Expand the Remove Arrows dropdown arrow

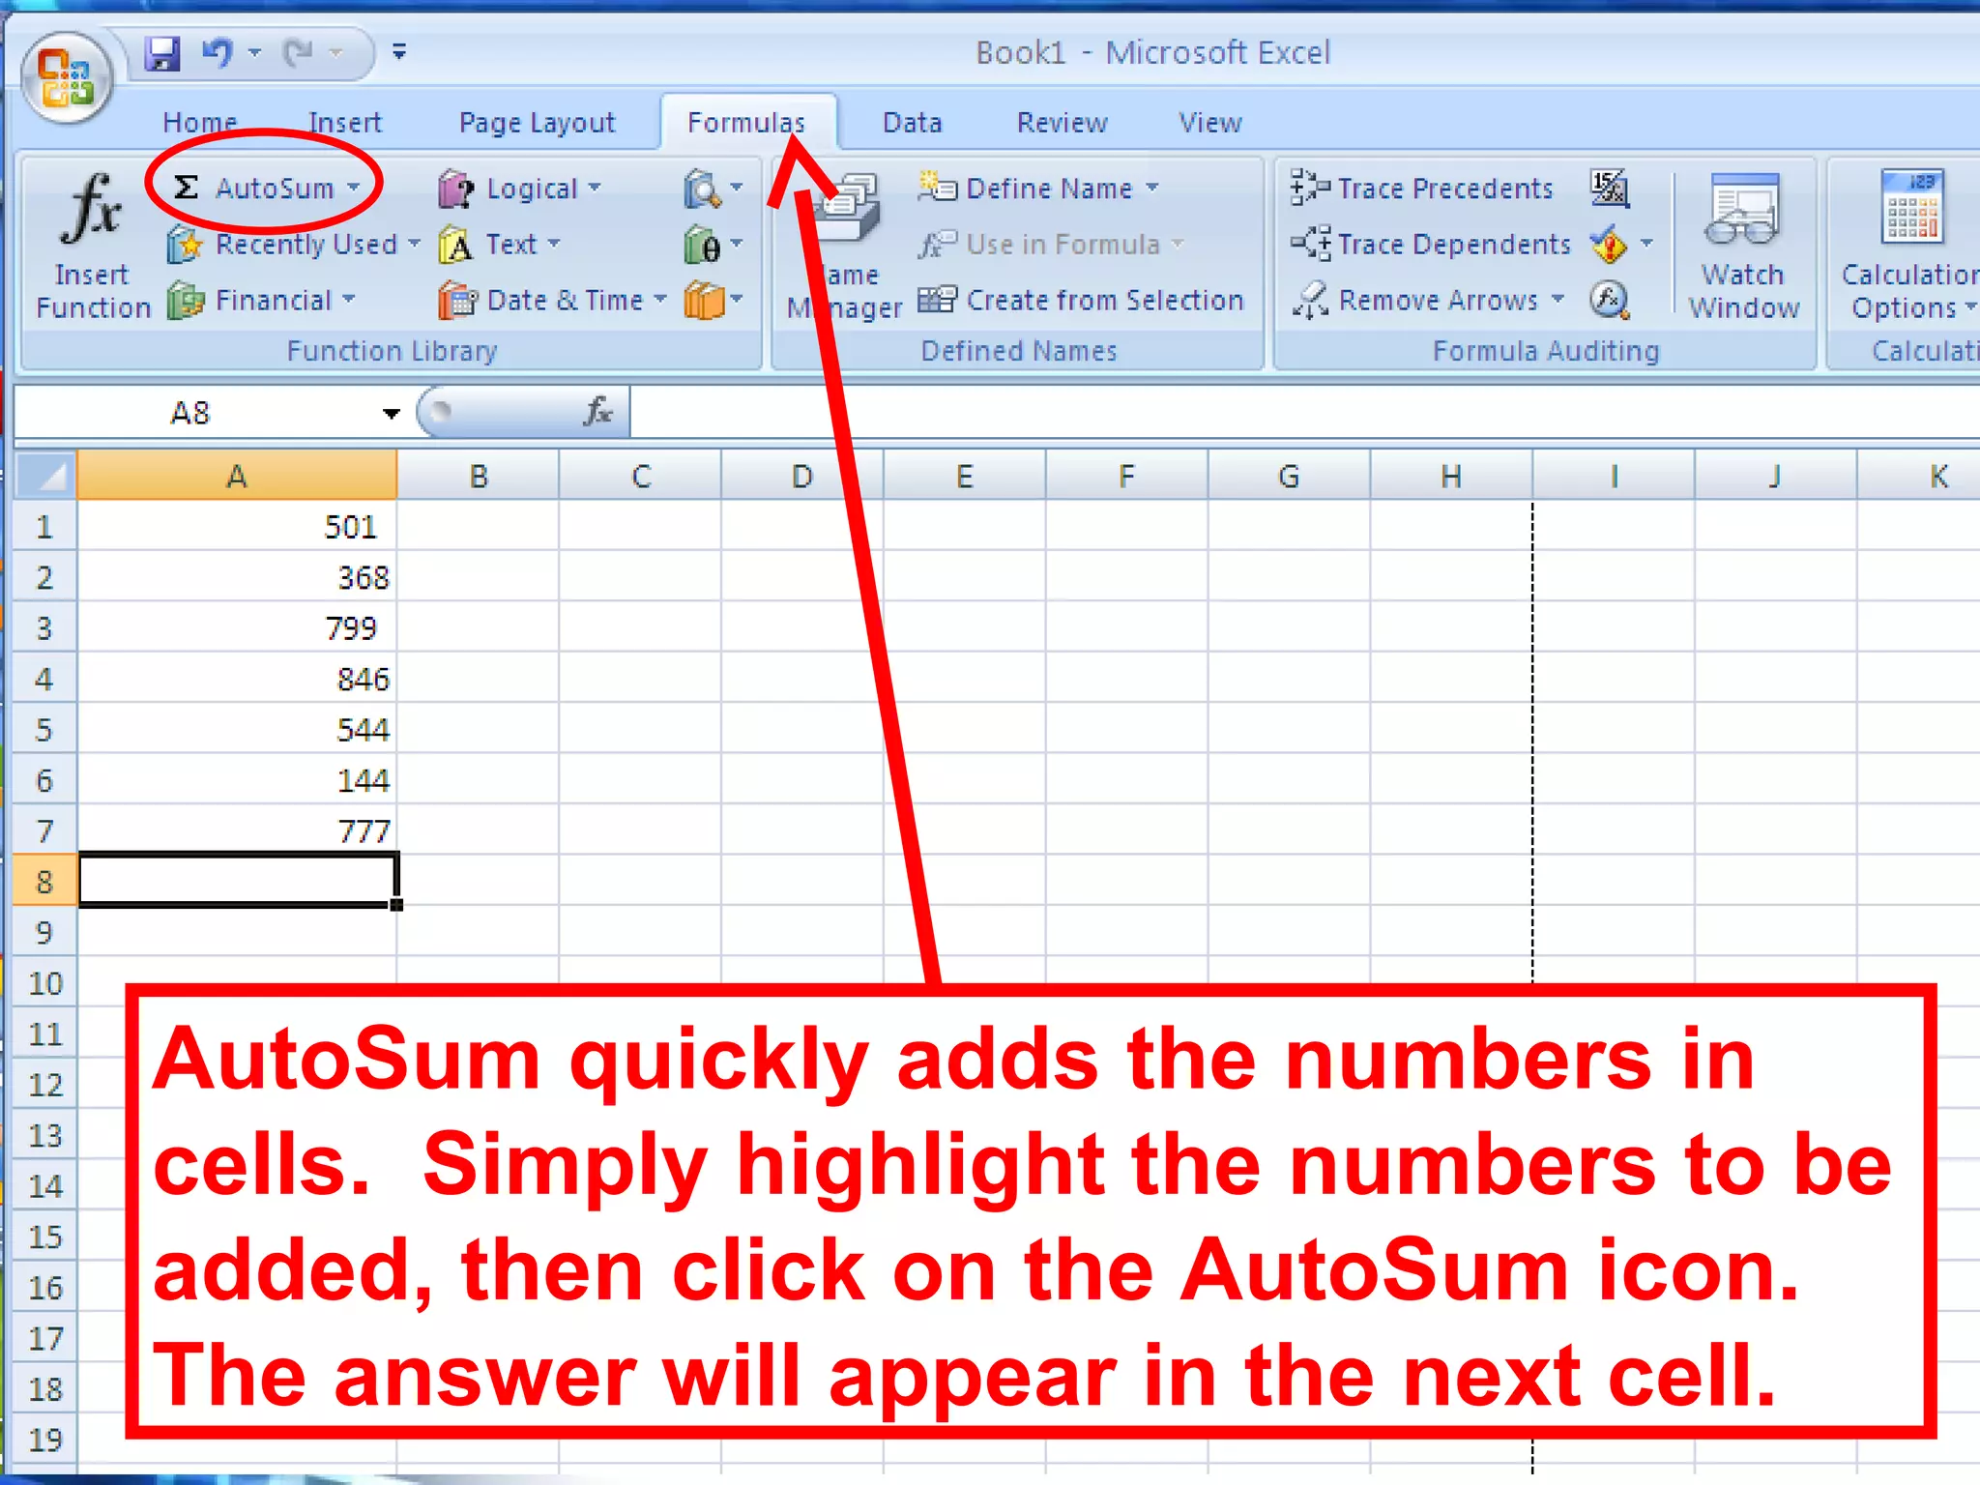pos(1558,300)
